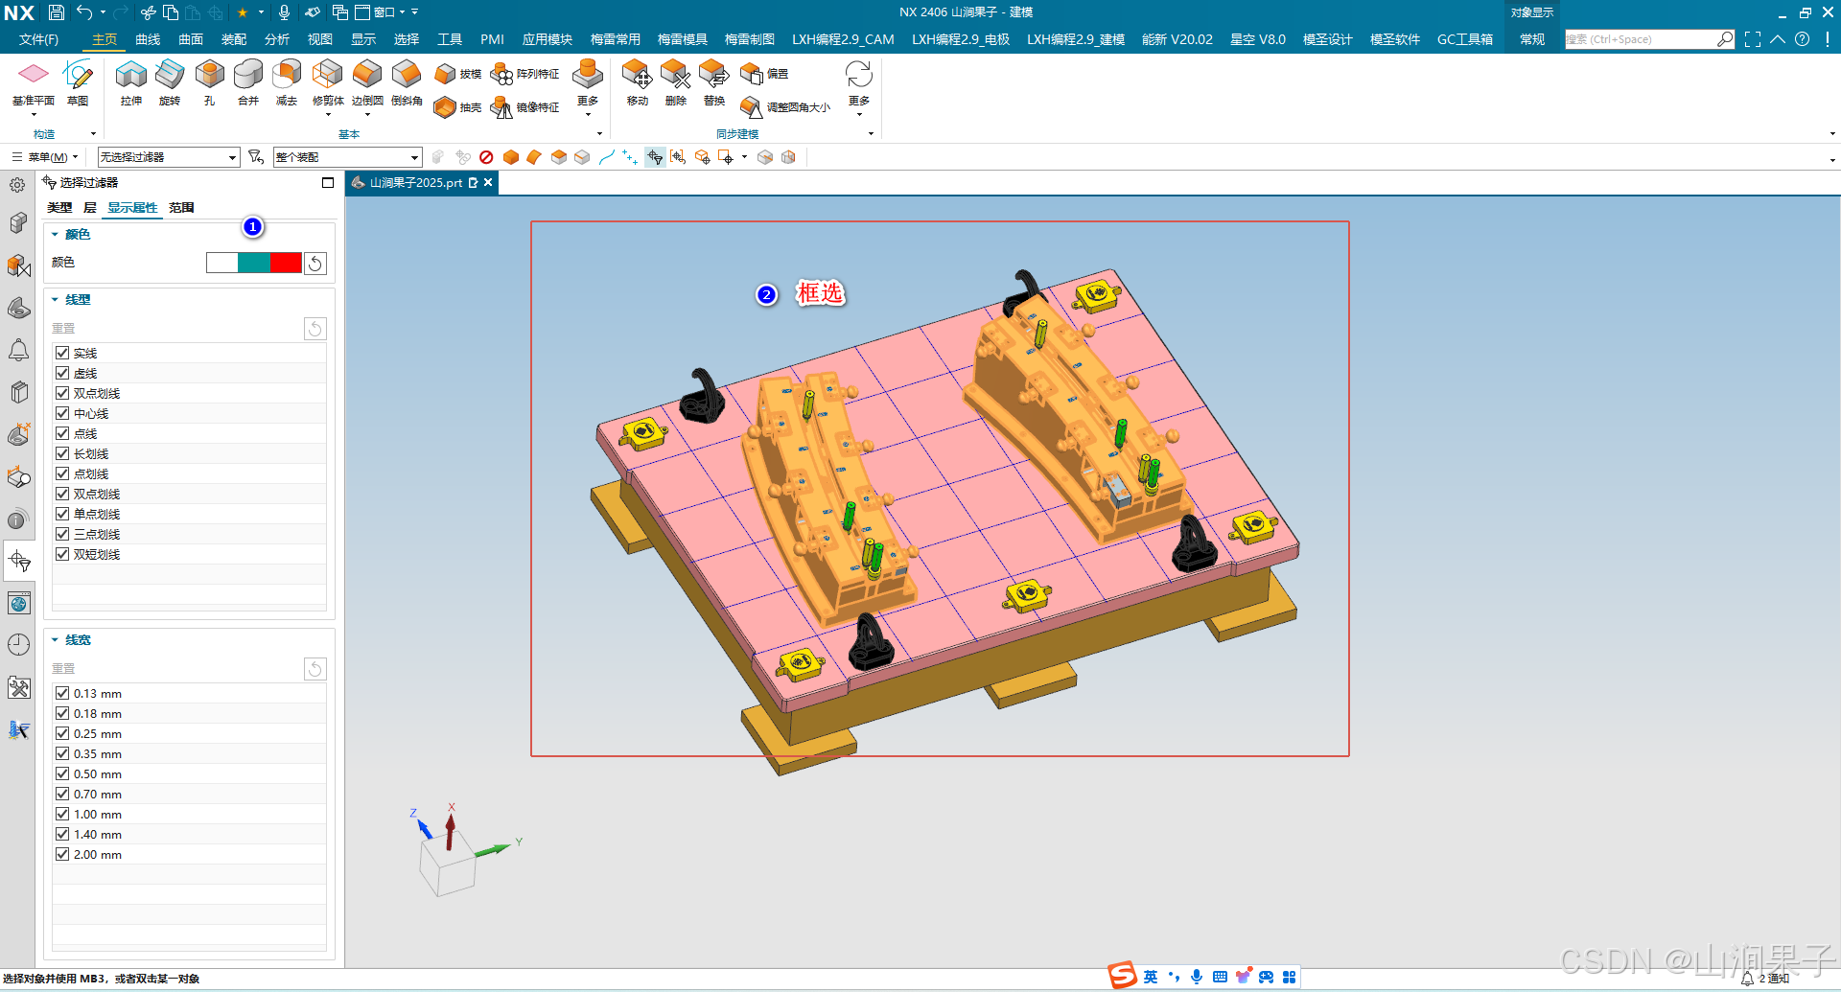Open the 菜单(M) menu dropdown
The image size is (1841, 992).
click(45, 157)
